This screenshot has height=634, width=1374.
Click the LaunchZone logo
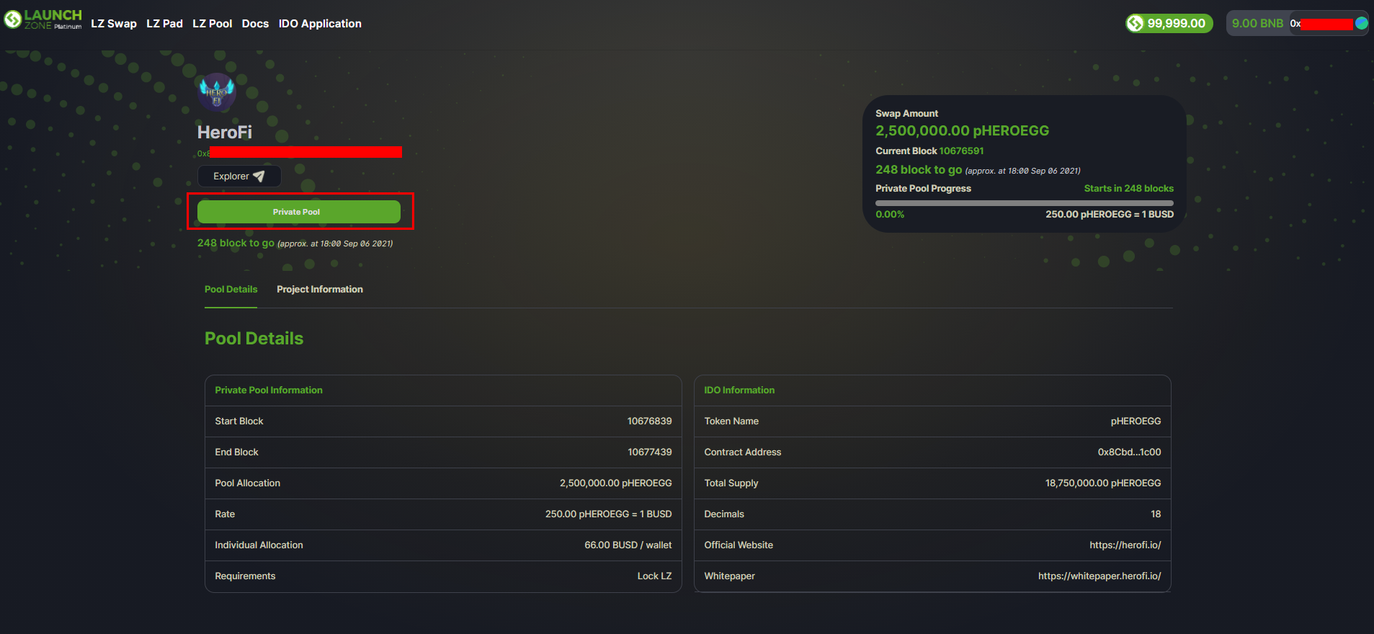click(x=43, y=19)
